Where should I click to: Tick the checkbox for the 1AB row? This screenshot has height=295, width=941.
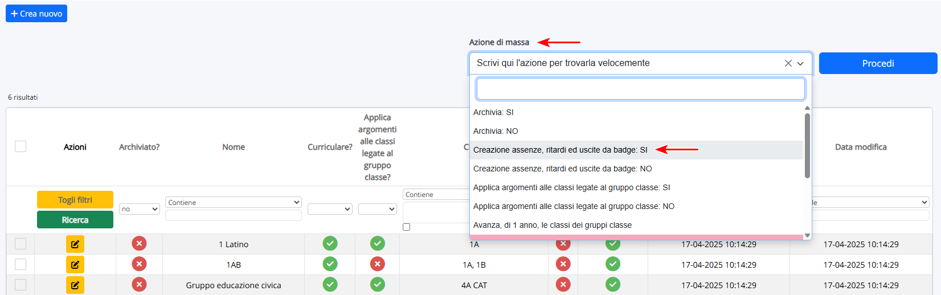tap(21, 264)
